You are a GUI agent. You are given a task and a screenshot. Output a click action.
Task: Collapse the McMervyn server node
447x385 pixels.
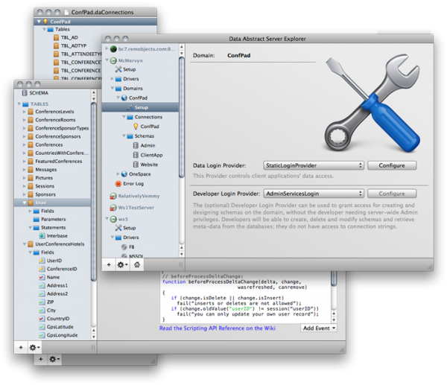(x=104, y=60)
